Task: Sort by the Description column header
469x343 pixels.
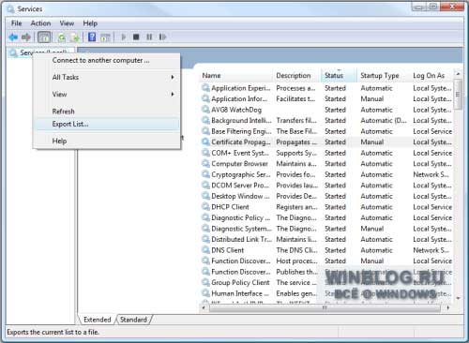Action: click(x=297, y=75)
